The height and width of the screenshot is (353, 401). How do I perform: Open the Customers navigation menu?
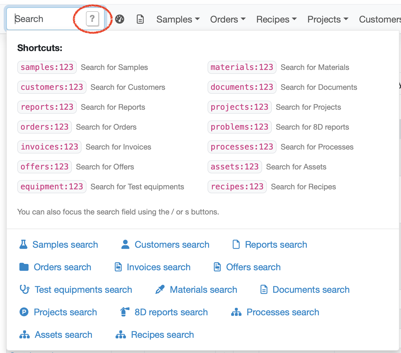[380, 19]
